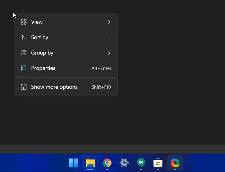Select the Properties menu label
This screenshot has width=225, height=172.
[43, 68]
